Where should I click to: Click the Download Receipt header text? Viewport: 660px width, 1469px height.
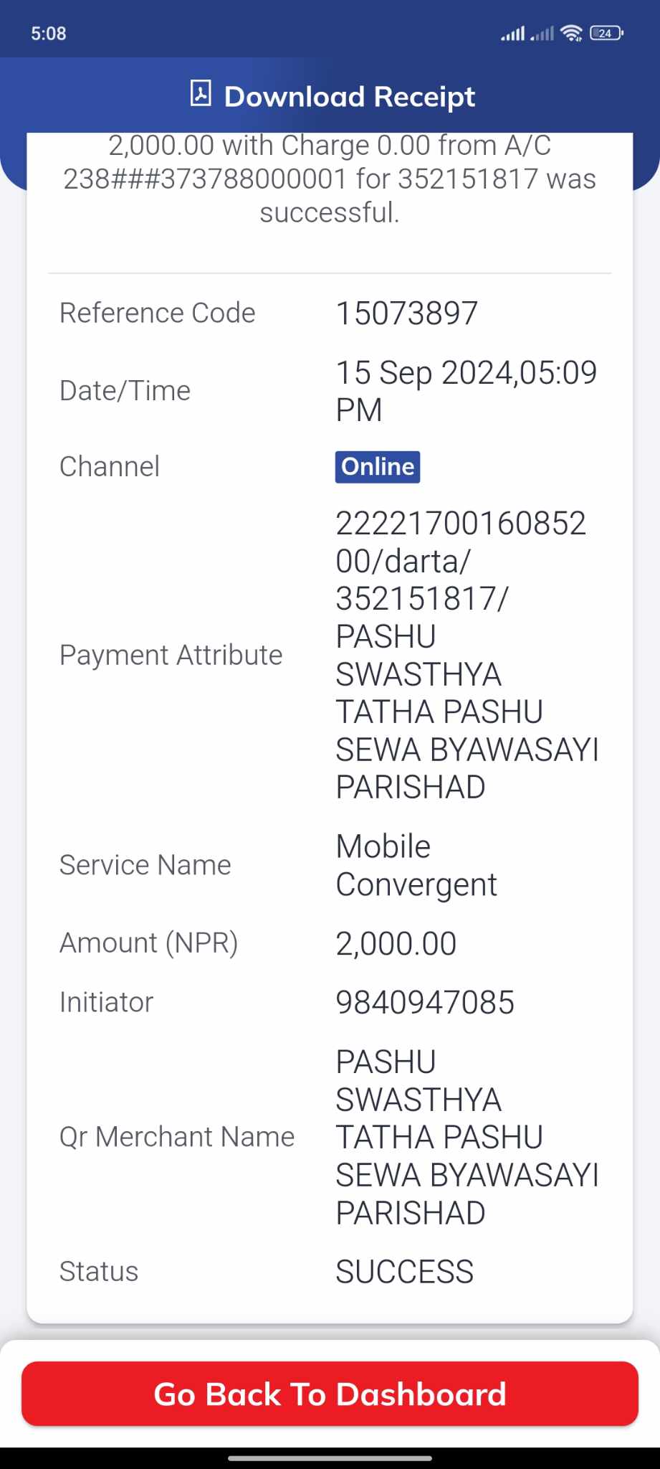point(350,96)
